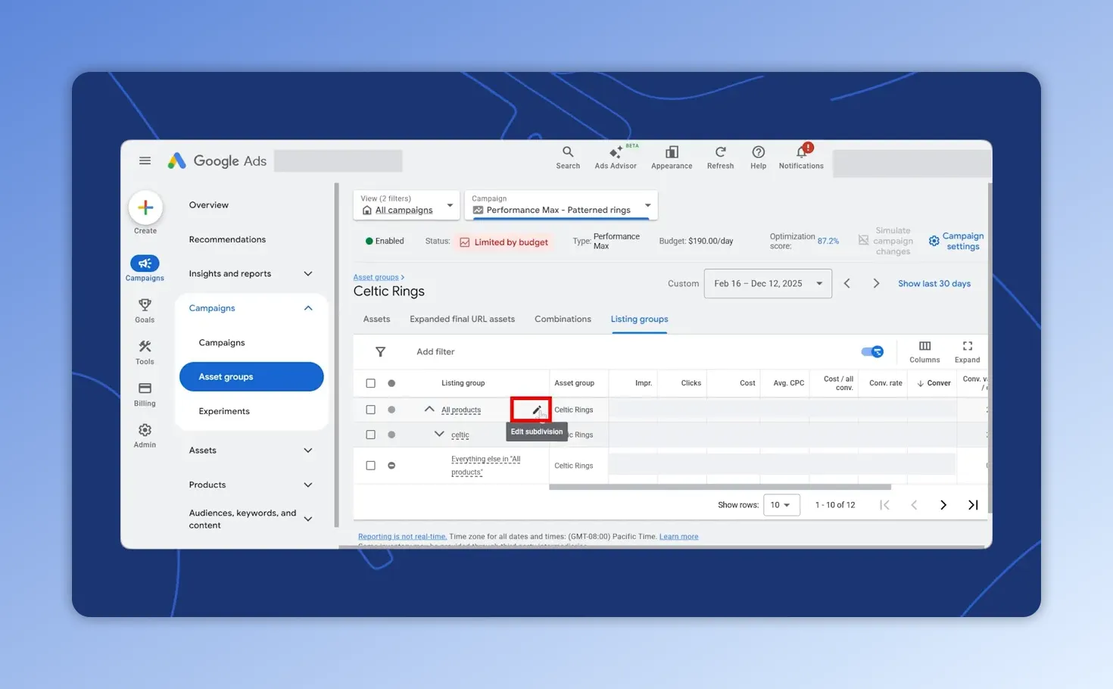Open Campaigns in left rail
Image resolution: width=1113 pixels, height=689 pixels.
click(x=145, y=268)
